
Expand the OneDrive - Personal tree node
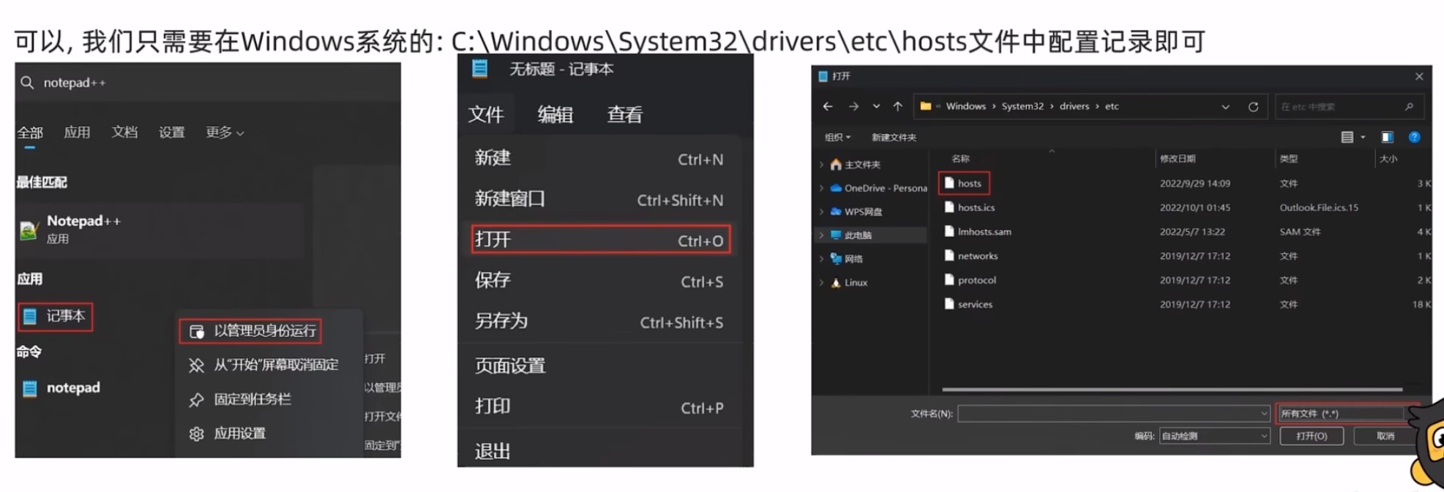click(x=821, y=189)
